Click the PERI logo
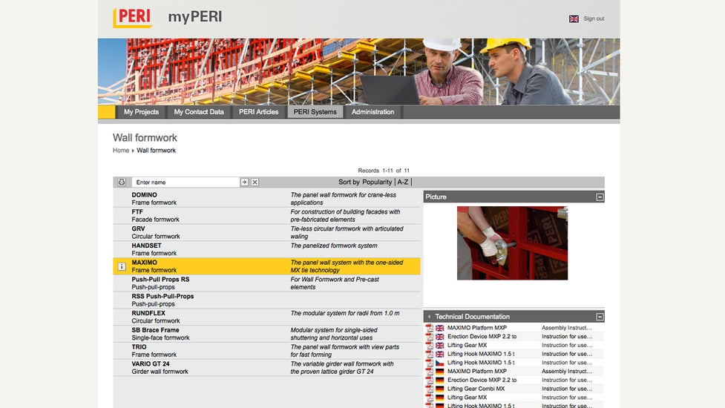The image size is (725, 408). [x=132, y=18]
